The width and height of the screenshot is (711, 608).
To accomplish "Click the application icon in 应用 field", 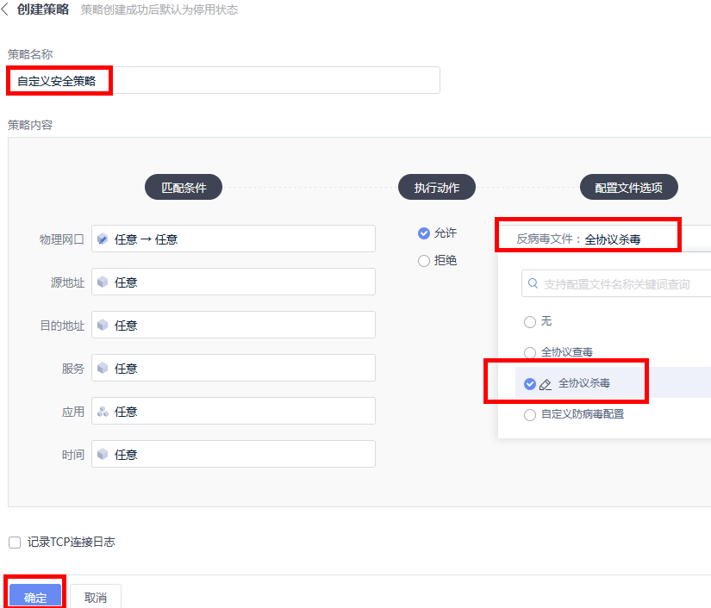I will [101, 411].
